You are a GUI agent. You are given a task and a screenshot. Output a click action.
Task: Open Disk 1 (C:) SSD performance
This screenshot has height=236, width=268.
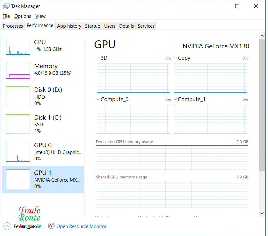48,124
